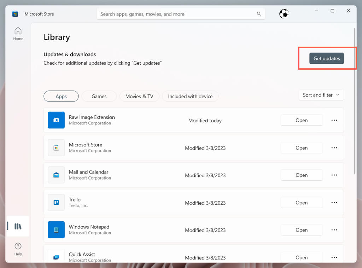Viewport: 362px width, 268px height.
Task: Click the Mail and Calendar app icon
Action: [x=56, y=175]
